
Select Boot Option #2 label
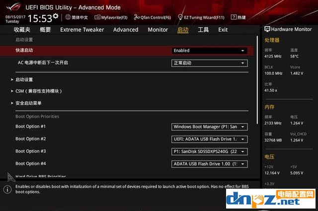point(31,139)
